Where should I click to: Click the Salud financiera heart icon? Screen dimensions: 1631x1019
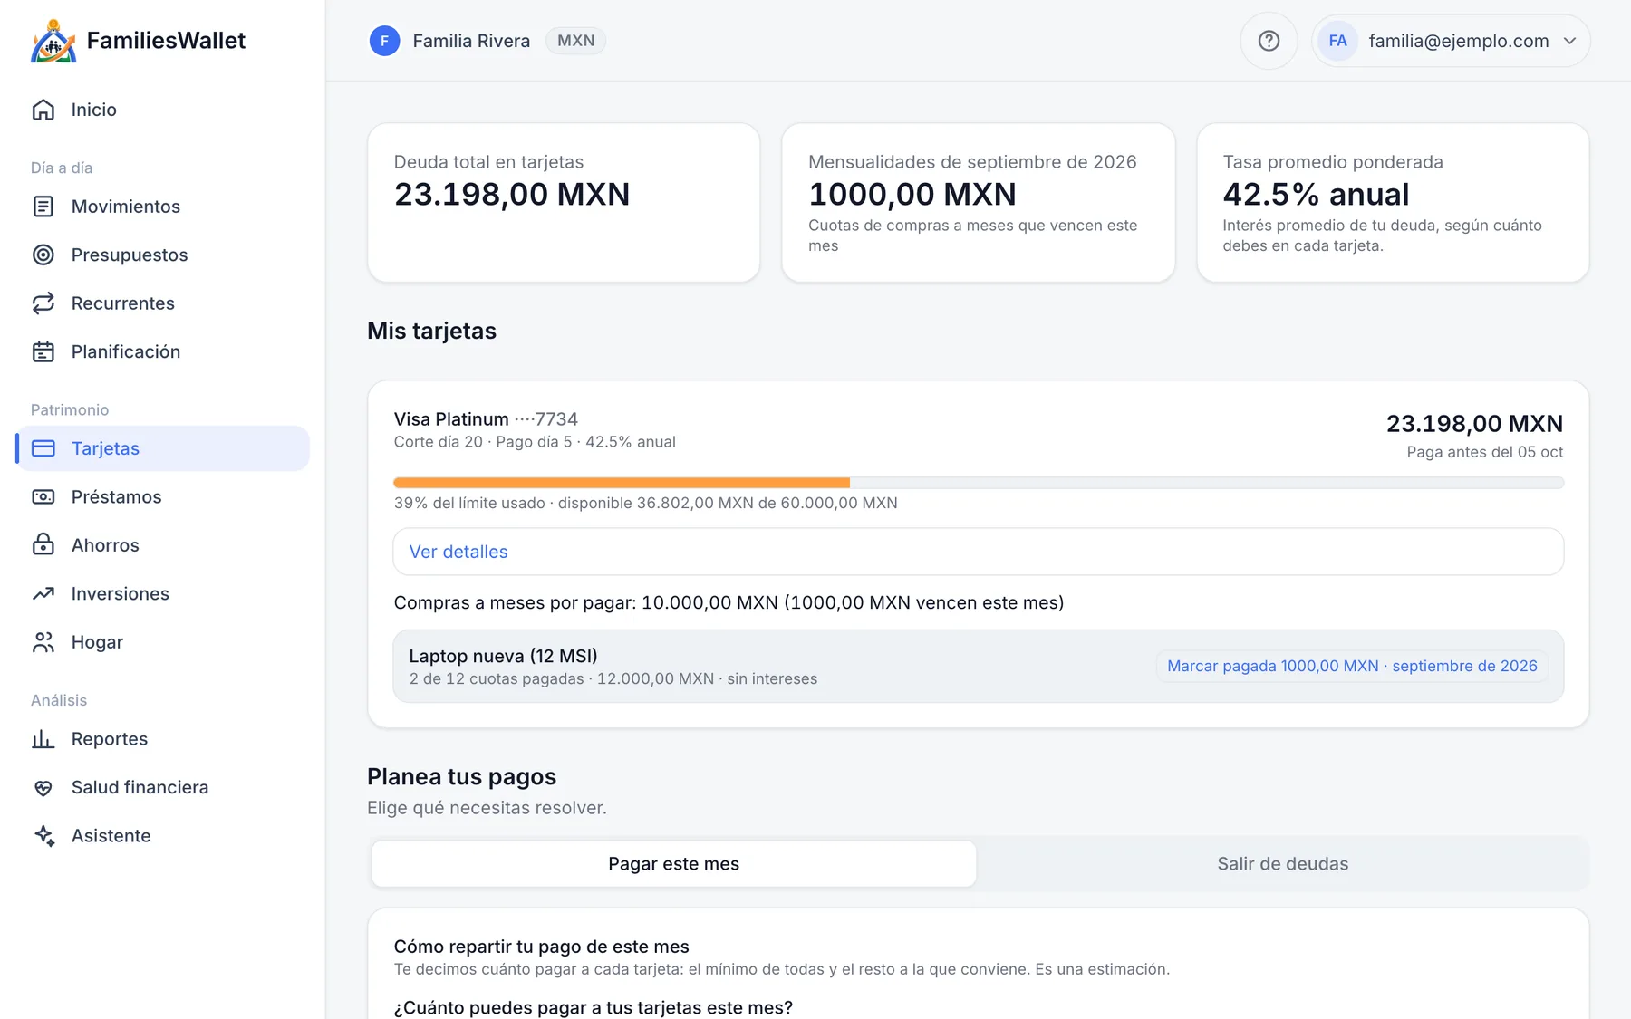(x=43, y=788)
